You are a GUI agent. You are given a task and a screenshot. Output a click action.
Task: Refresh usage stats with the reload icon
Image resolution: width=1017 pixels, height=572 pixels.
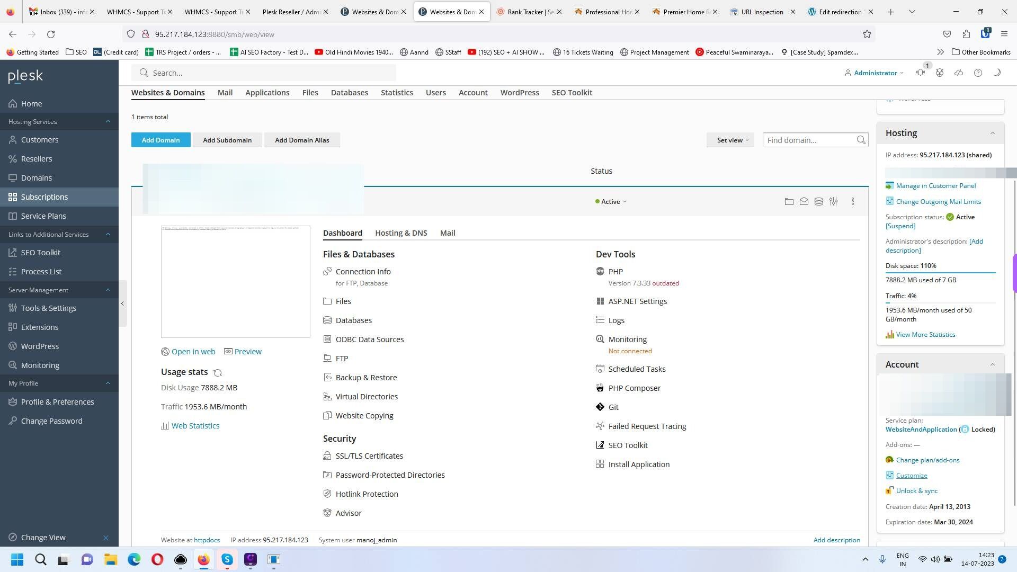point(217,372)
